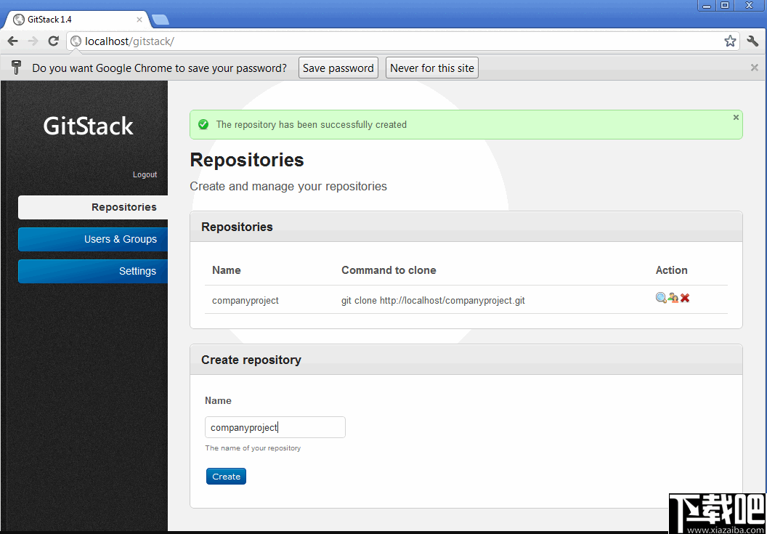Click the localhost/gitstack address bar
The width and height of the screenshot is (767, 534).
402,41
